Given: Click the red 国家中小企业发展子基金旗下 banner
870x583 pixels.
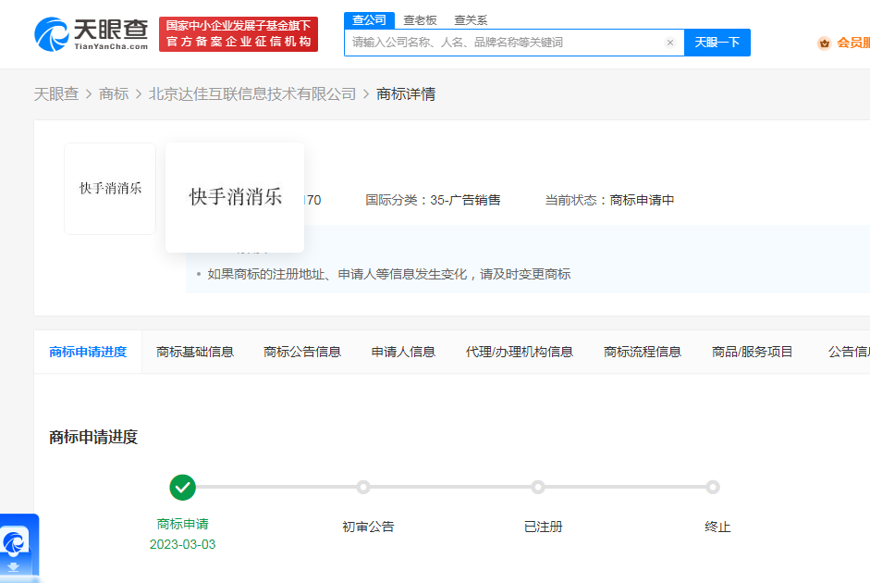Looking at the screenshot, I should point(239,34).
